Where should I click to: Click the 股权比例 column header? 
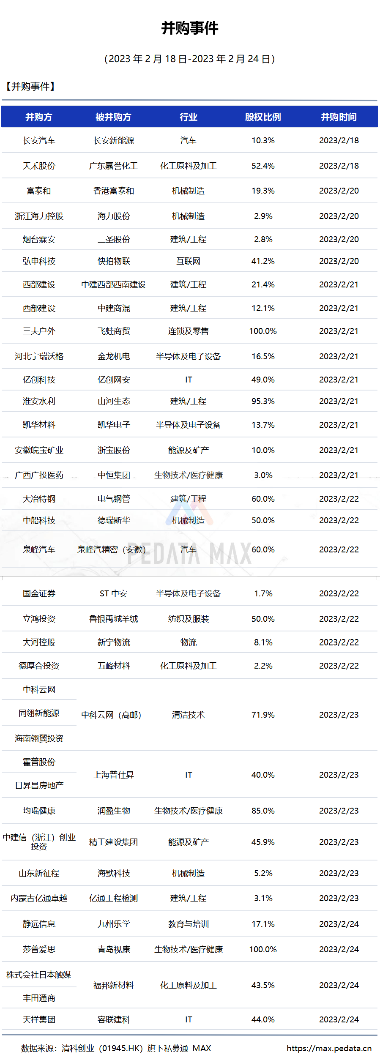point(263,117)
